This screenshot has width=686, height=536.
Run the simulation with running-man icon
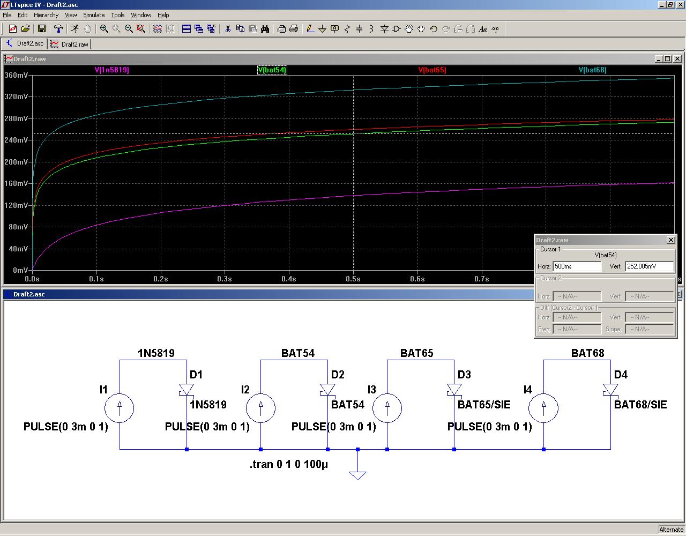[x=74, y=29]
